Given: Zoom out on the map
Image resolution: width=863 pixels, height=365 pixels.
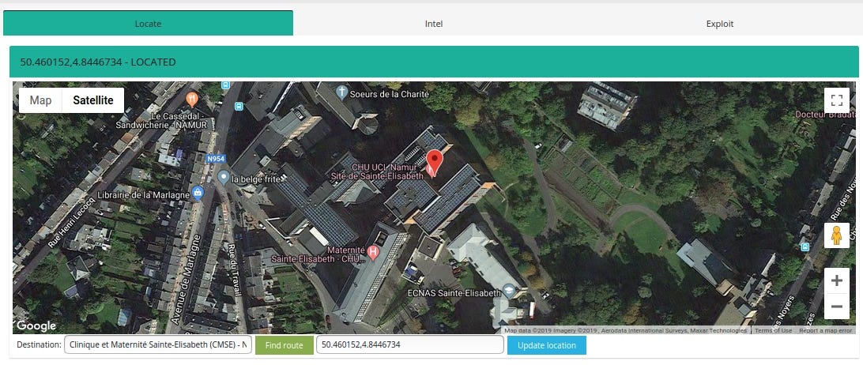Looking at the screenshot, I should 837,306.
